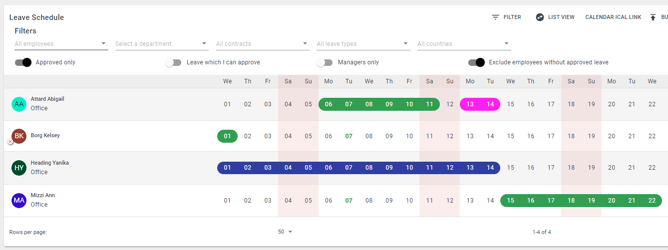668x250 pixels.
Task: Expand the Select a department dropdown
Action: click(x=162, y=44)
